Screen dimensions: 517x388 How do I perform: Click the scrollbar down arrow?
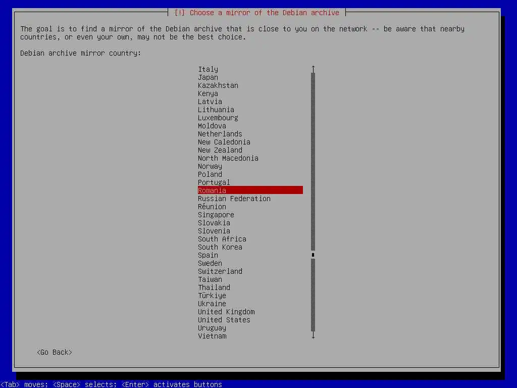[313, 335]
